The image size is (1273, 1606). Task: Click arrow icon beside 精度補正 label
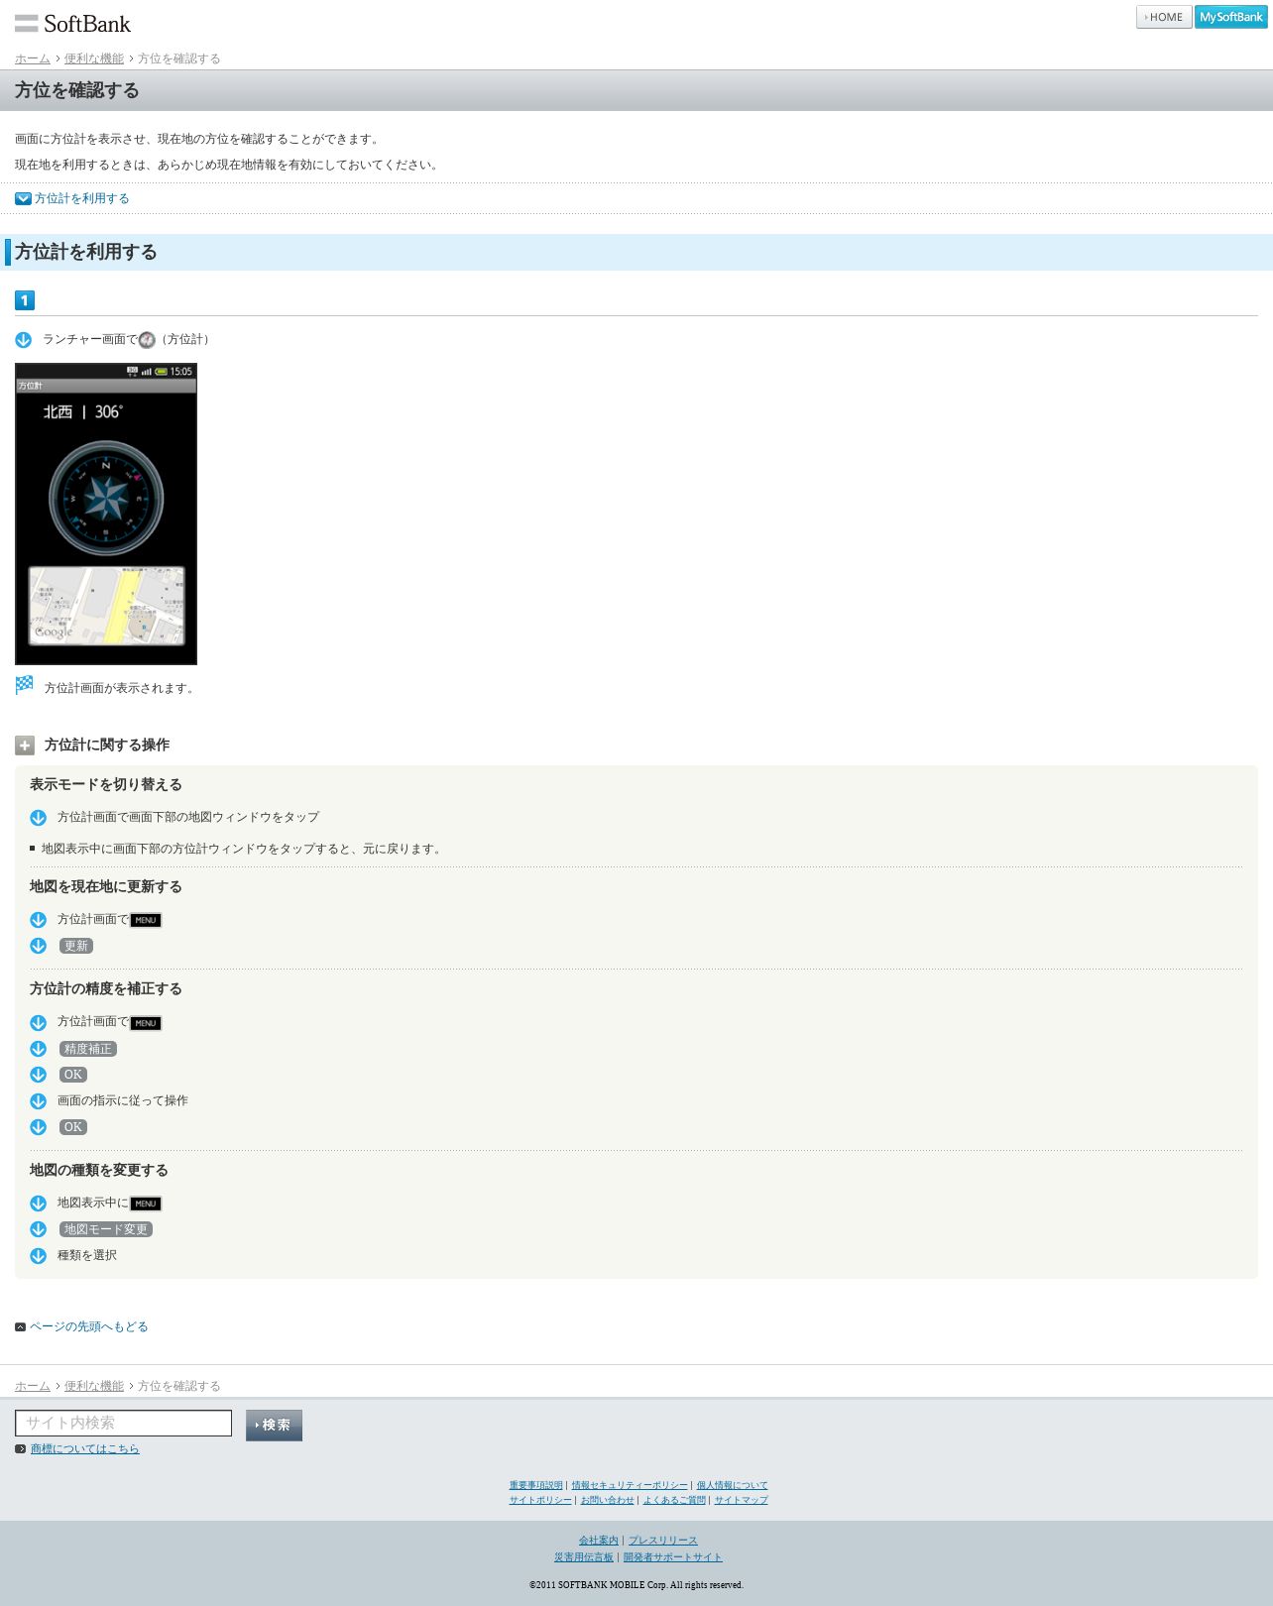[39, 1049]
